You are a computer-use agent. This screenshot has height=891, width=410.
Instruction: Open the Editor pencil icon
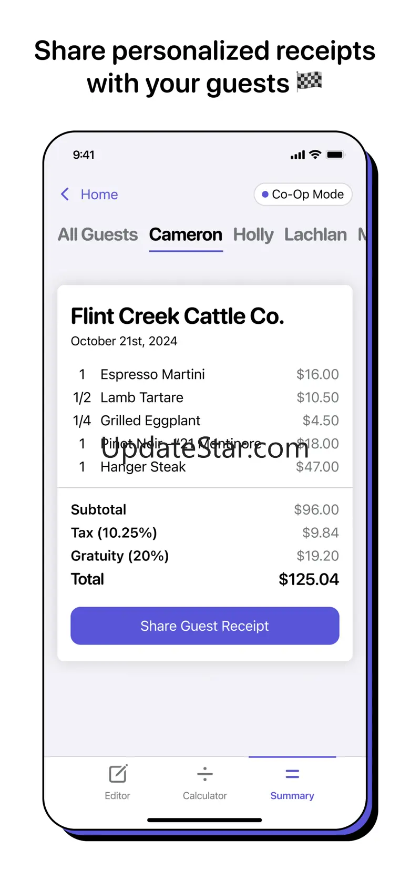pyautogui.click(x=118, y=774)
